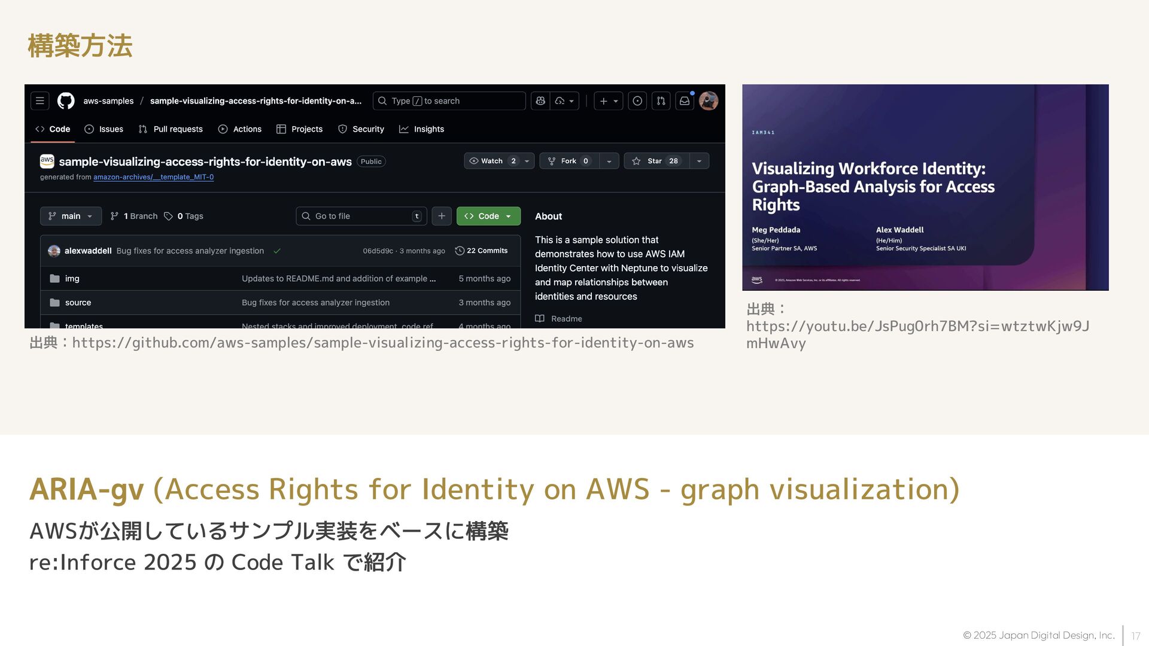Open the Issues circle icon in the header
1149x646 pixels.
[x=637, y=101]
